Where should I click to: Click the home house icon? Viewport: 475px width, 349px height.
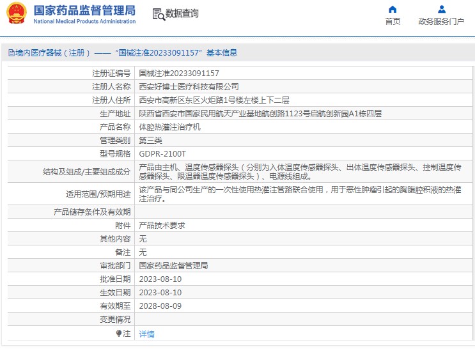(x=393, y=9)
